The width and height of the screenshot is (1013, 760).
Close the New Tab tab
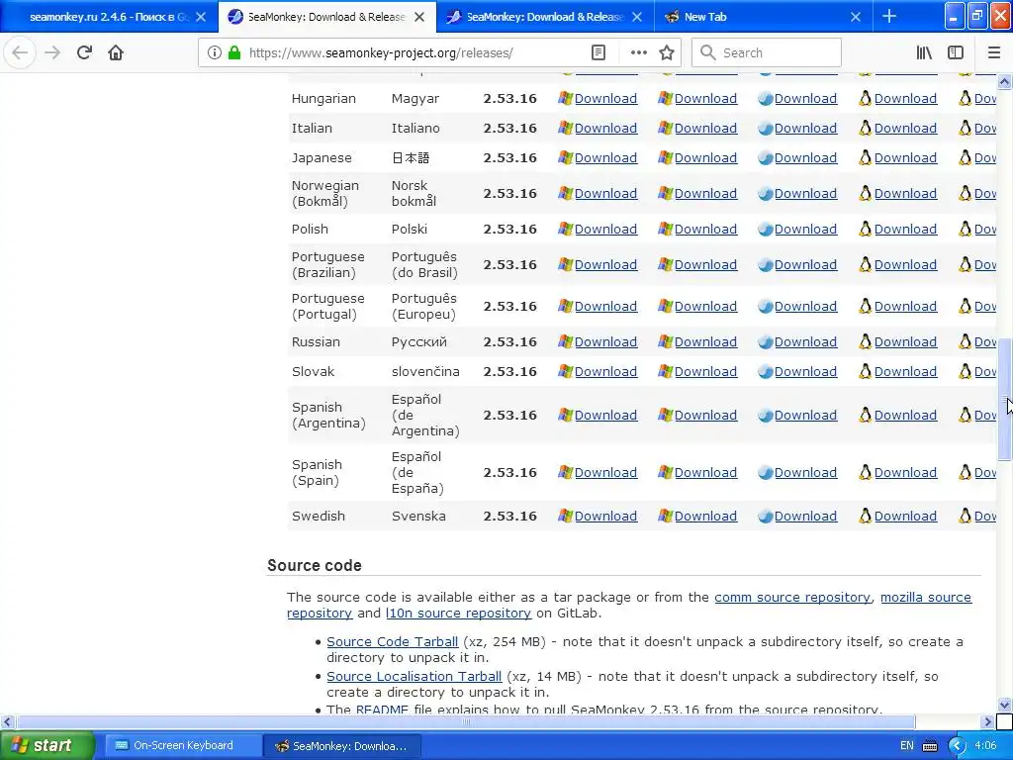pos(856,17)
